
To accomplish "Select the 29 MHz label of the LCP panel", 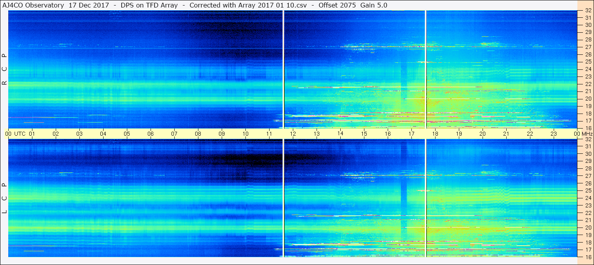I will click(x=588, y=161).
